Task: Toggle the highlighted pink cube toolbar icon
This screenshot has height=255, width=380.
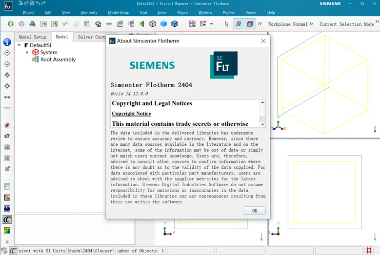Action: (x=250, y=24)
